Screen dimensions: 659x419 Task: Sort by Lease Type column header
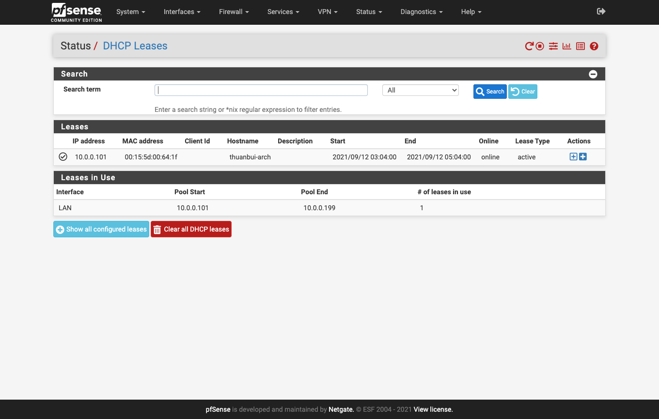pyautogui.click(x=533, y=141)
